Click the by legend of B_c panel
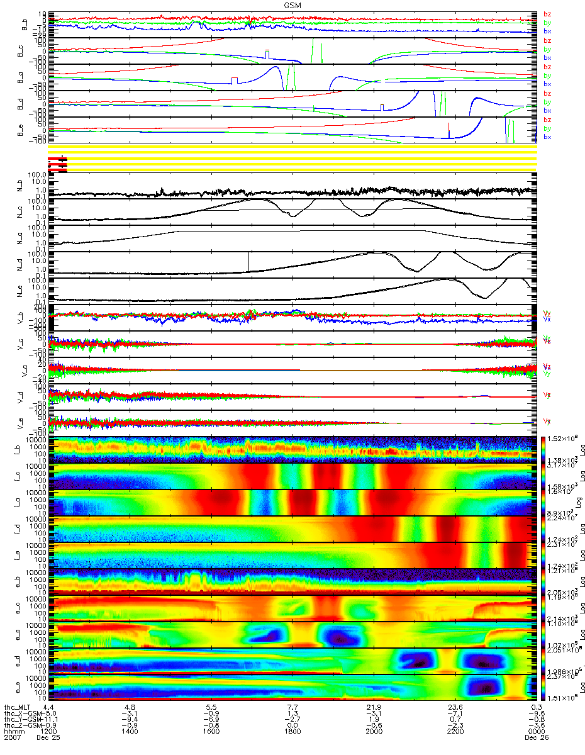 tap(547, 49)
